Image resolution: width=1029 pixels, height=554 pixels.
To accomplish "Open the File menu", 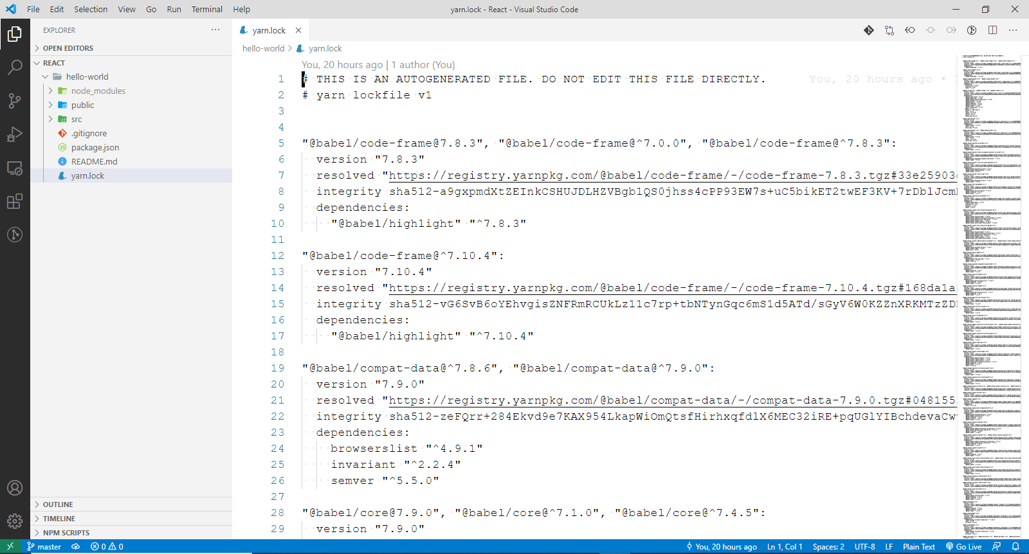I will coord(33,9).
